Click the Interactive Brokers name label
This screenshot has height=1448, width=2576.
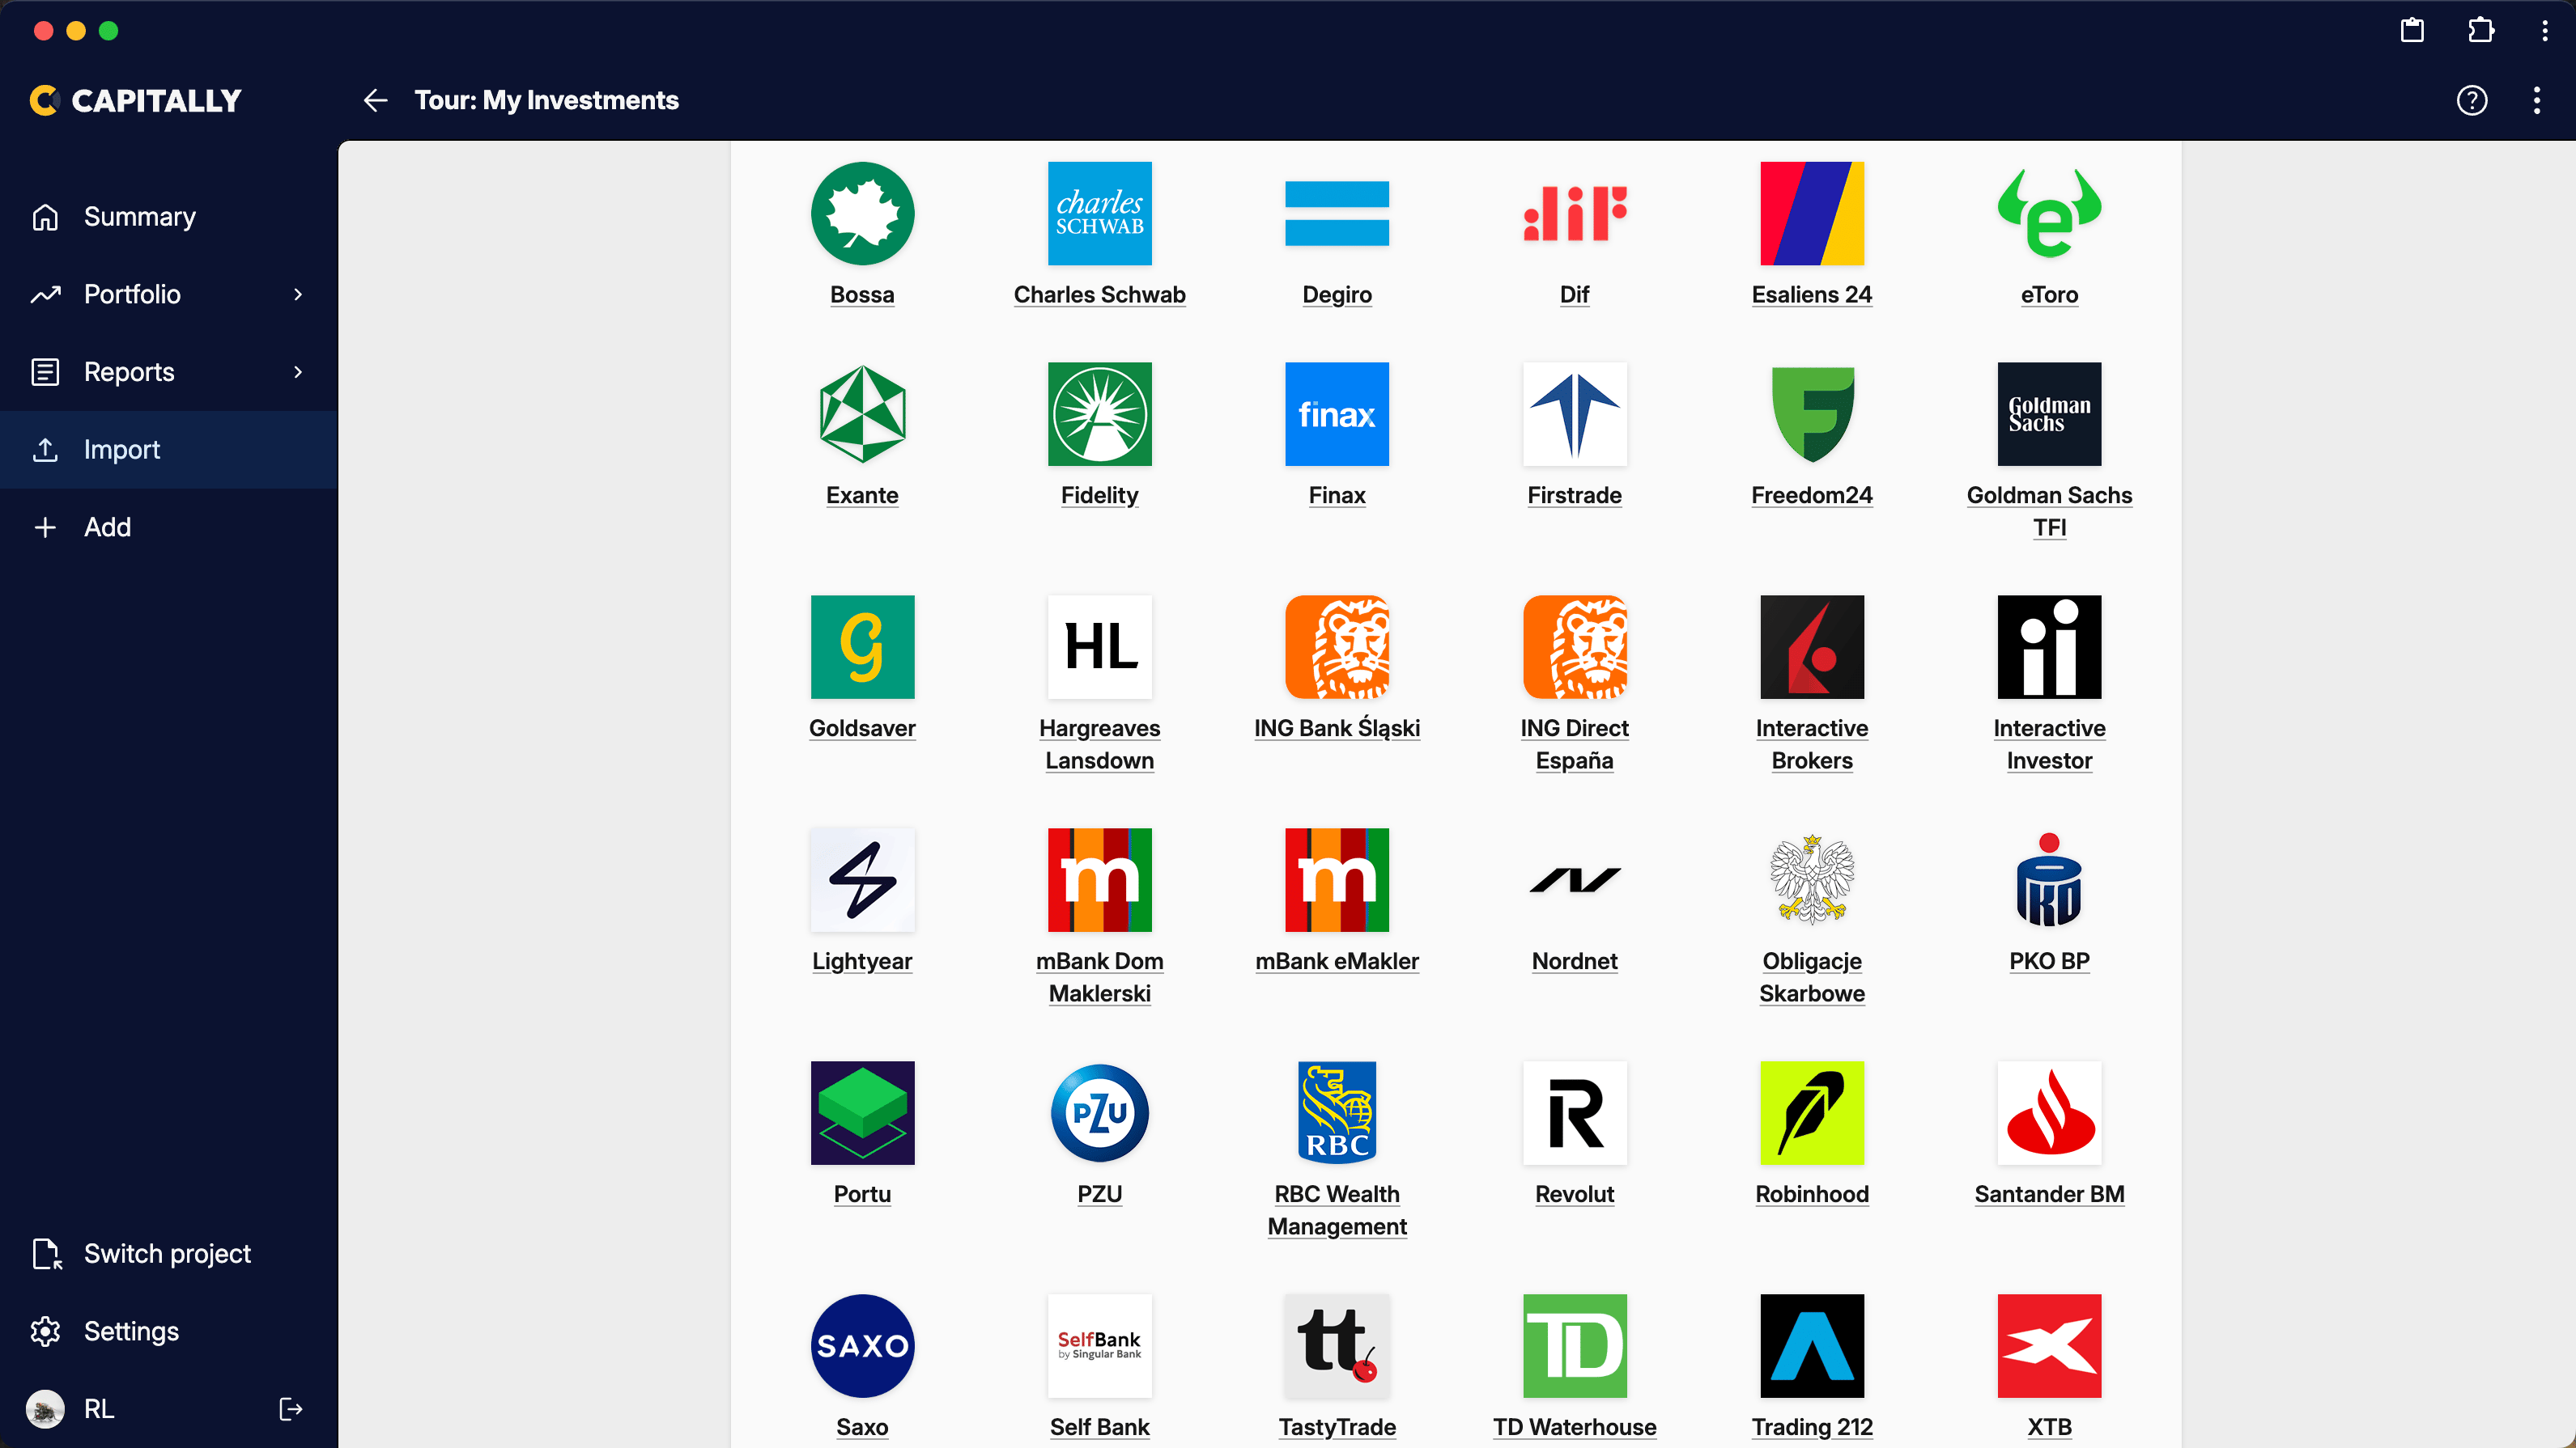click(1811, 744)
